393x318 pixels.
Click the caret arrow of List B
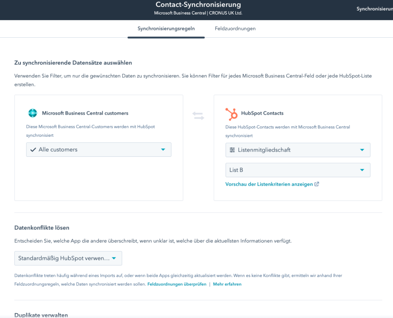point(362,170)
